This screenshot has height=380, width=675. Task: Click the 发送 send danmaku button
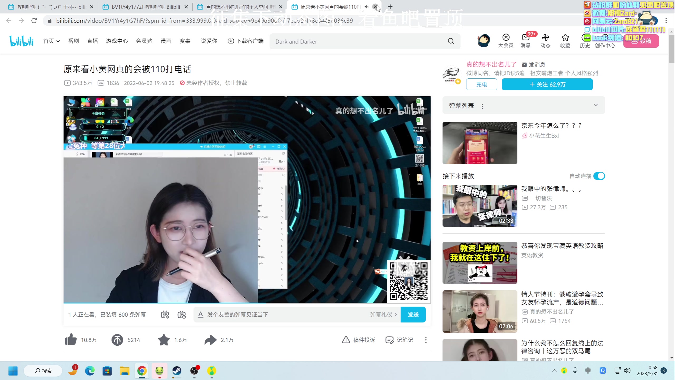[413, 315]
